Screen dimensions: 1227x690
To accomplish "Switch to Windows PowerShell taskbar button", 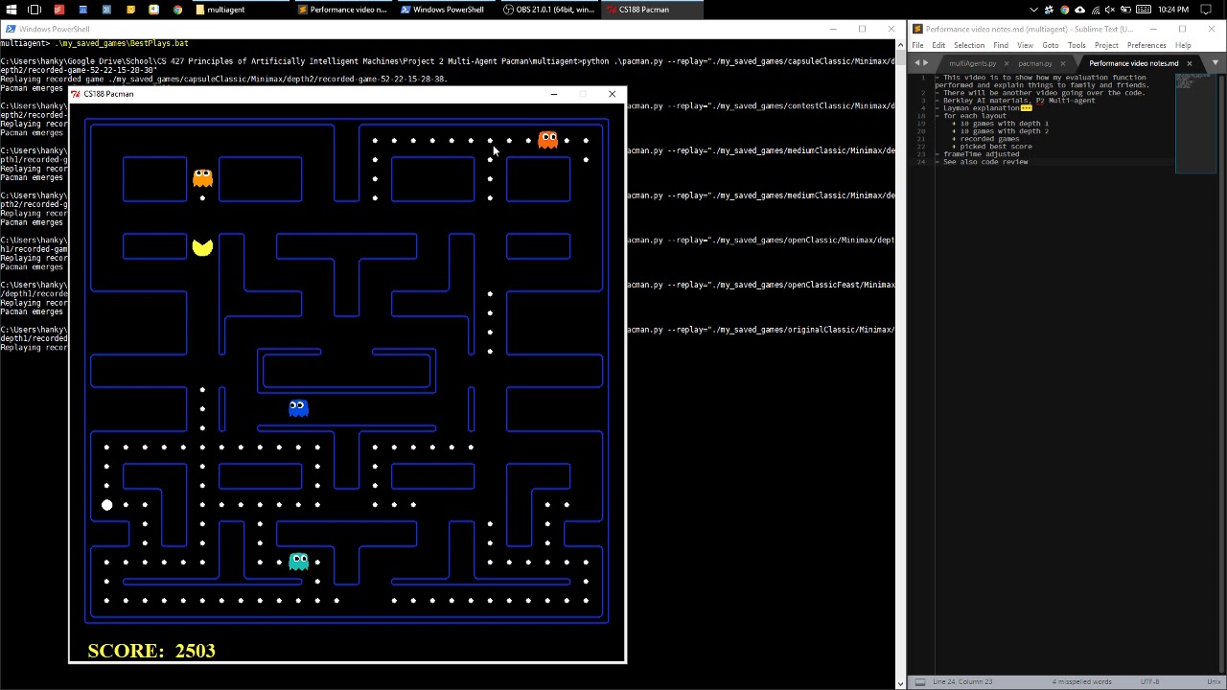I will 447,10.
